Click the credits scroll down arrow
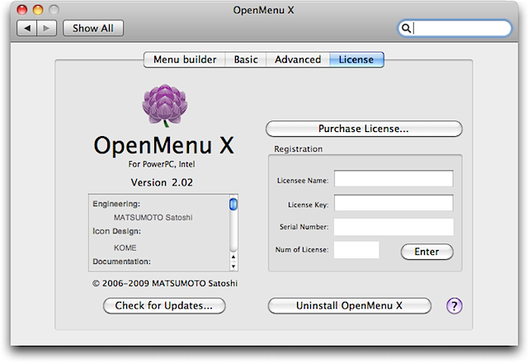This screenshot has height=363, width=528. click(233, 266)
